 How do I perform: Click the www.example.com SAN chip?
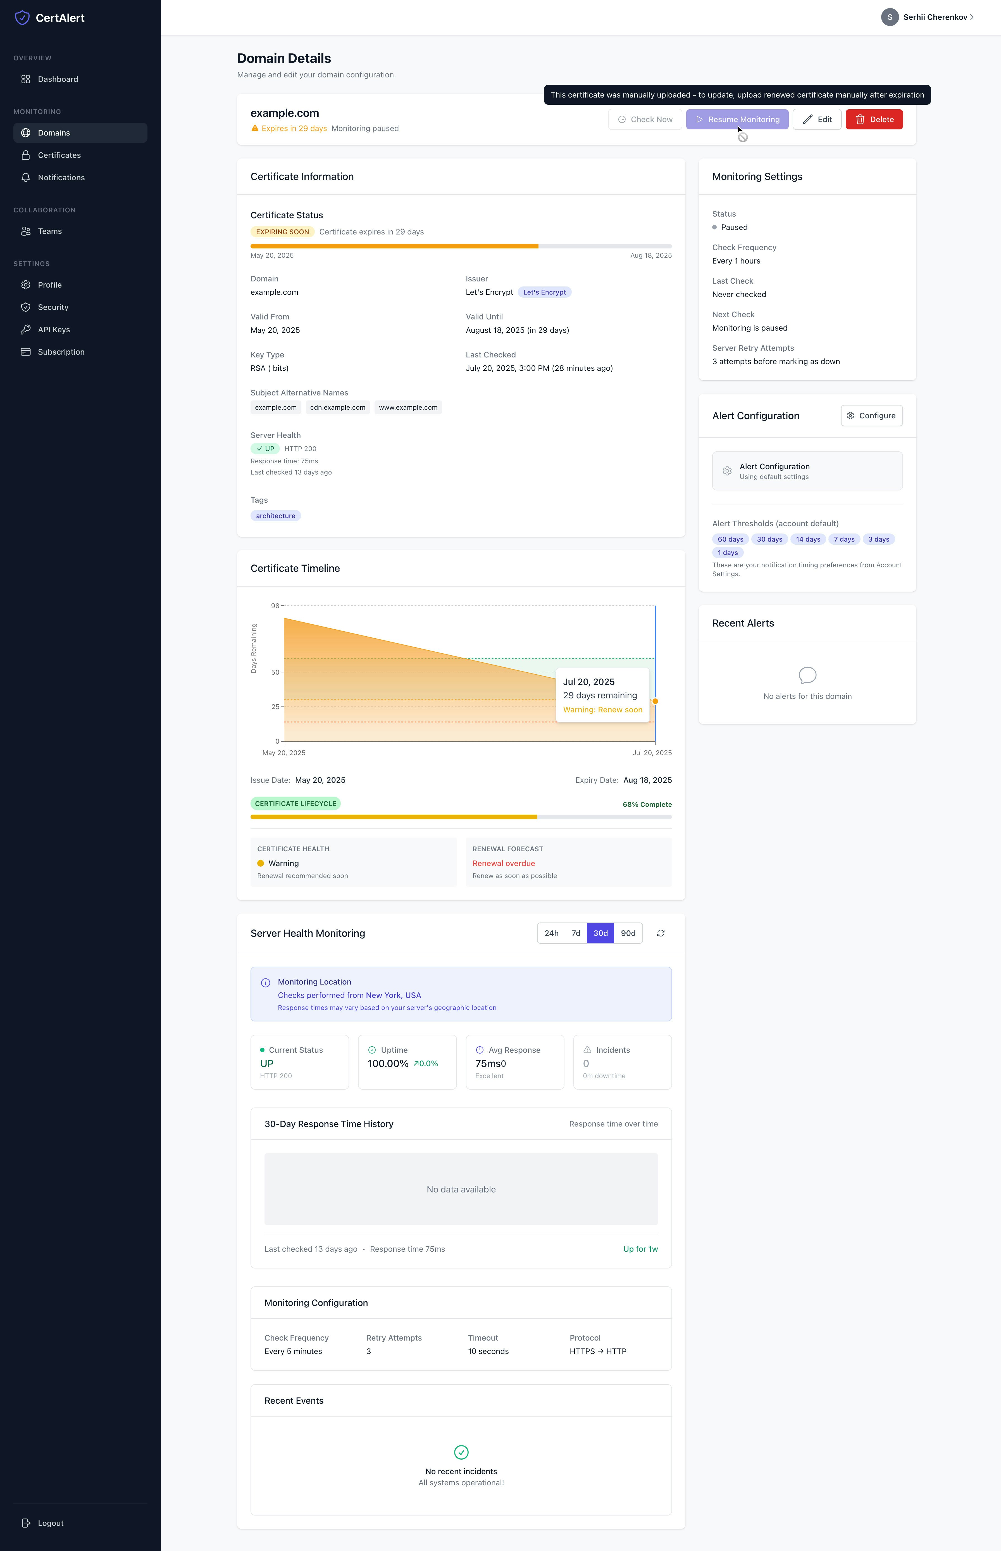(x=408, y=408)
